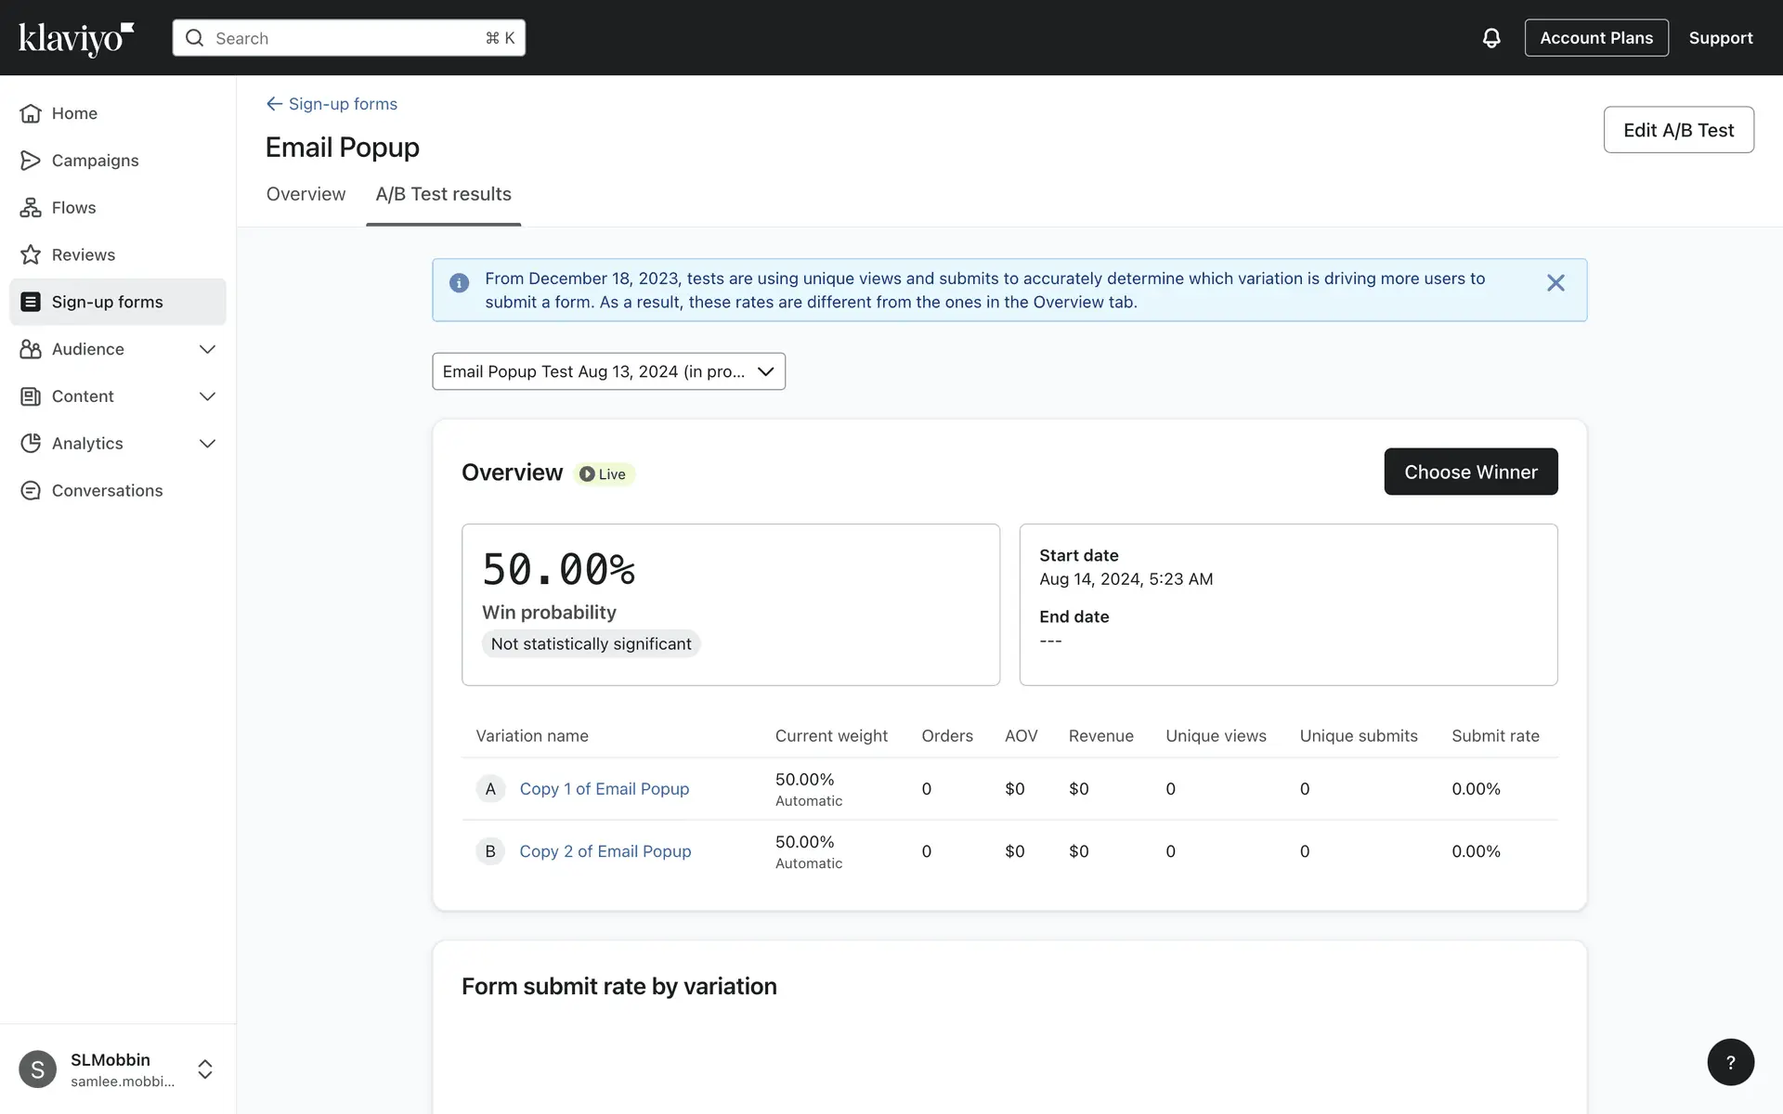
Task: Expand the Audience menu chevron
Action: (207, 349)
